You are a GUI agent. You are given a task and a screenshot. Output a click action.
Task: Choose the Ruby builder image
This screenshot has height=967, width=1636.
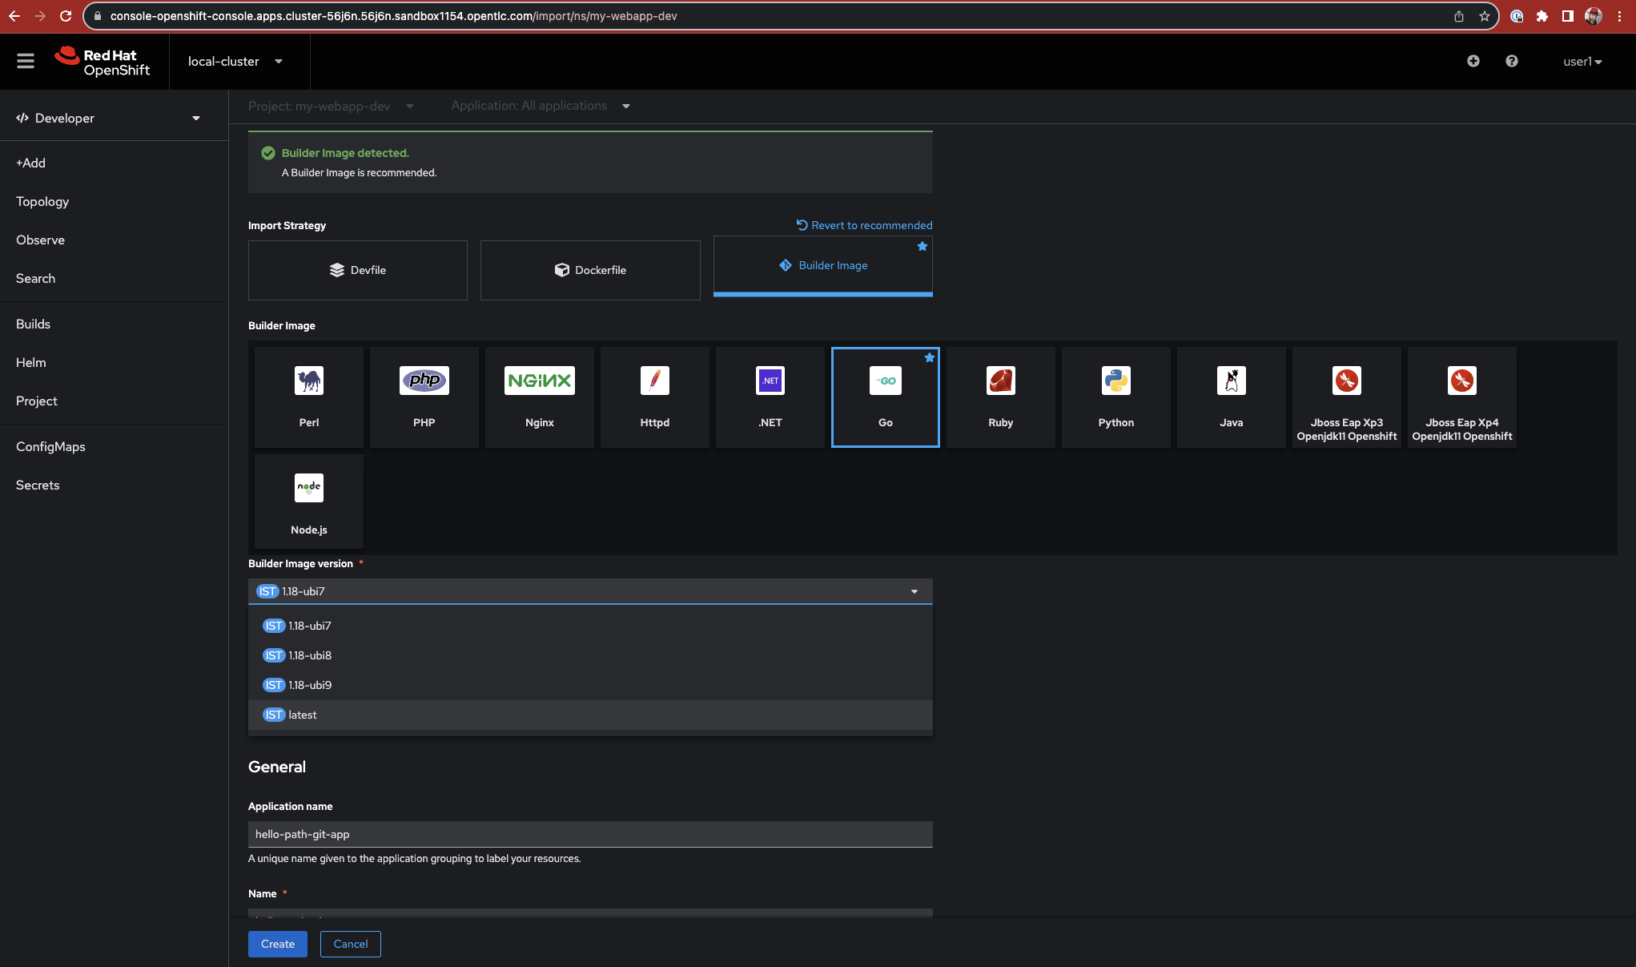[1000, 397]
